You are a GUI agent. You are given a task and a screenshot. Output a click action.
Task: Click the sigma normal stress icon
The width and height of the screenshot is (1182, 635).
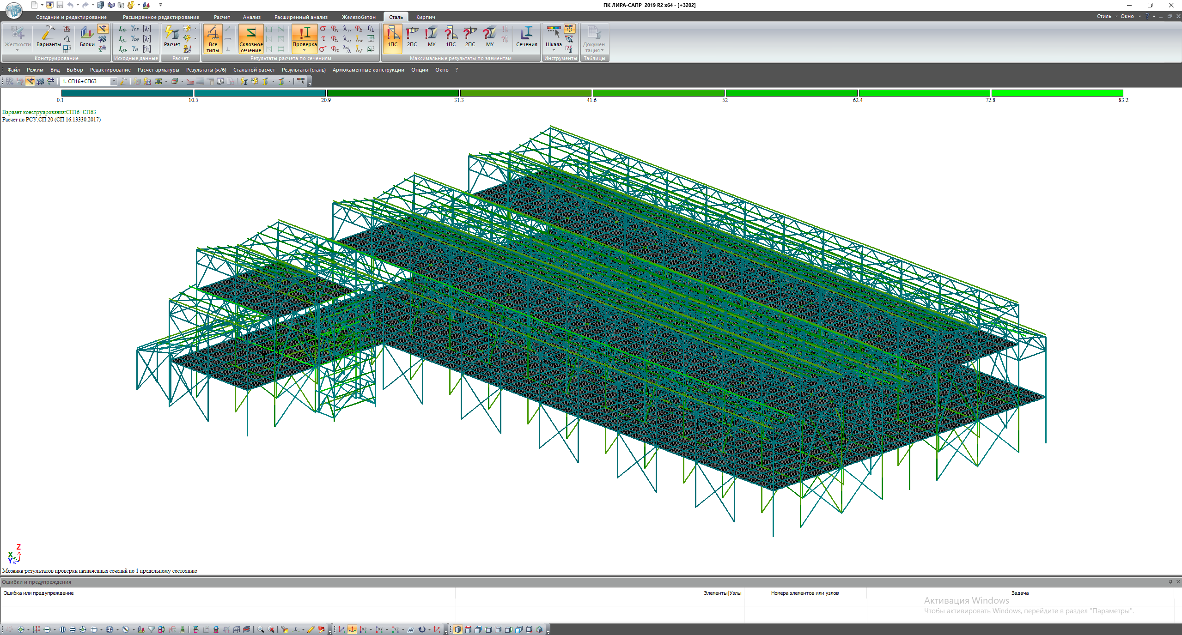tap(323, 29)
